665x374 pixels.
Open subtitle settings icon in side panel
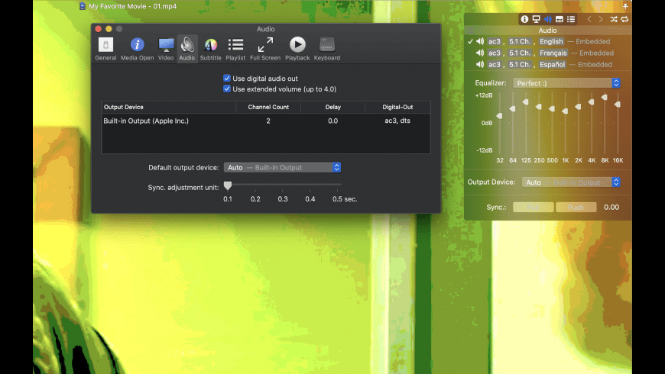point(560,19)
